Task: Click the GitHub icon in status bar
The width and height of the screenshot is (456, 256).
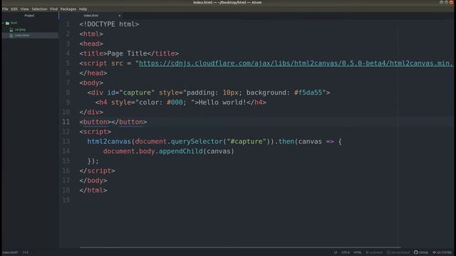Action: tap(416, 252)
